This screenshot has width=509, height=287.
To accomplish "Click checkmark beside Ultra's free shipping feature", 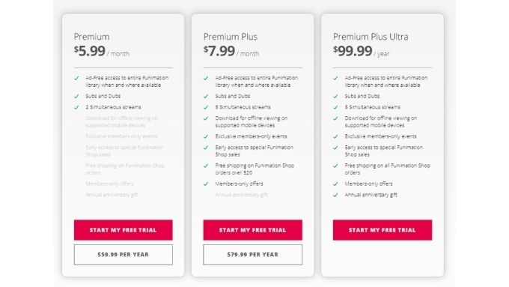I will [335, 166].
